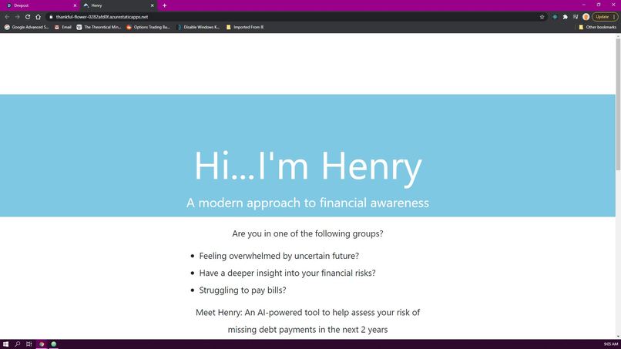Minimize the browser window
The image size is (621, 349).
(x=584, y=5)
